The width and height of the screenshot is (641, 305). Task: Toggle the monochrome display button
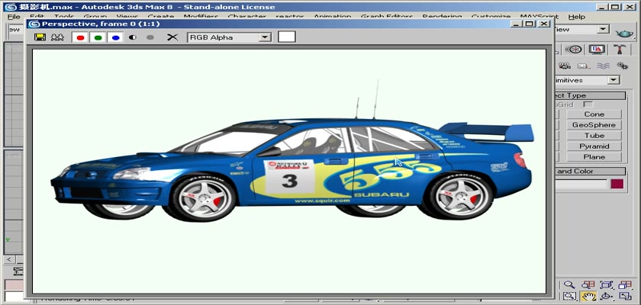[x=150, y=37]
